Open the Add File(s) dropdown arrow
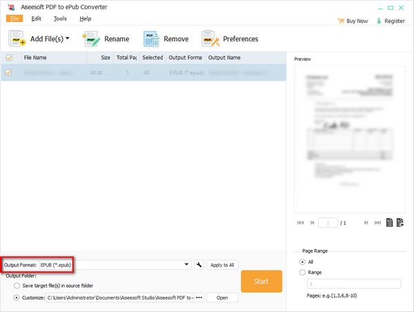 (68, 39)
